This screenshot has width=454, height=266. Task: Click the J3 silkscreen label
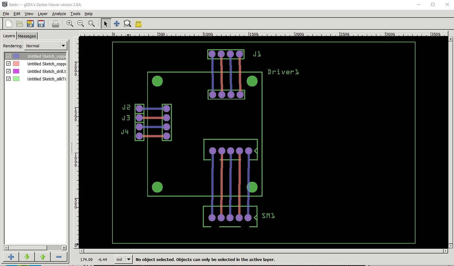click(126, 118)
